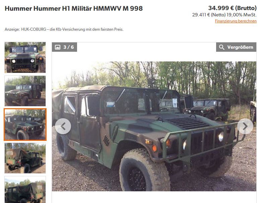Click the 29.411 € Netto price line
This screenshot has width=259, height=203.
click(224, 15)
